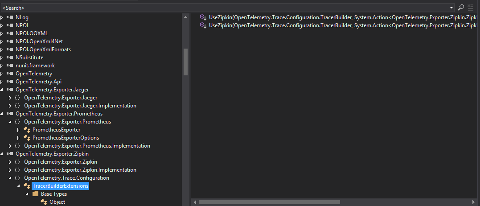Click the tree scroll up arrow
Screen dimensions: 480x206
[x=185, y=17]
